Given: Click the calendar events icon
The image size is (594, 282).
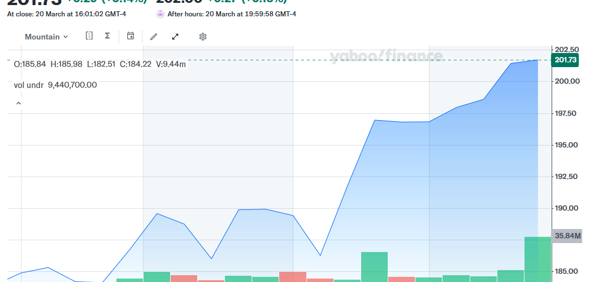Looking at the screenshot, I should (131, 36).
